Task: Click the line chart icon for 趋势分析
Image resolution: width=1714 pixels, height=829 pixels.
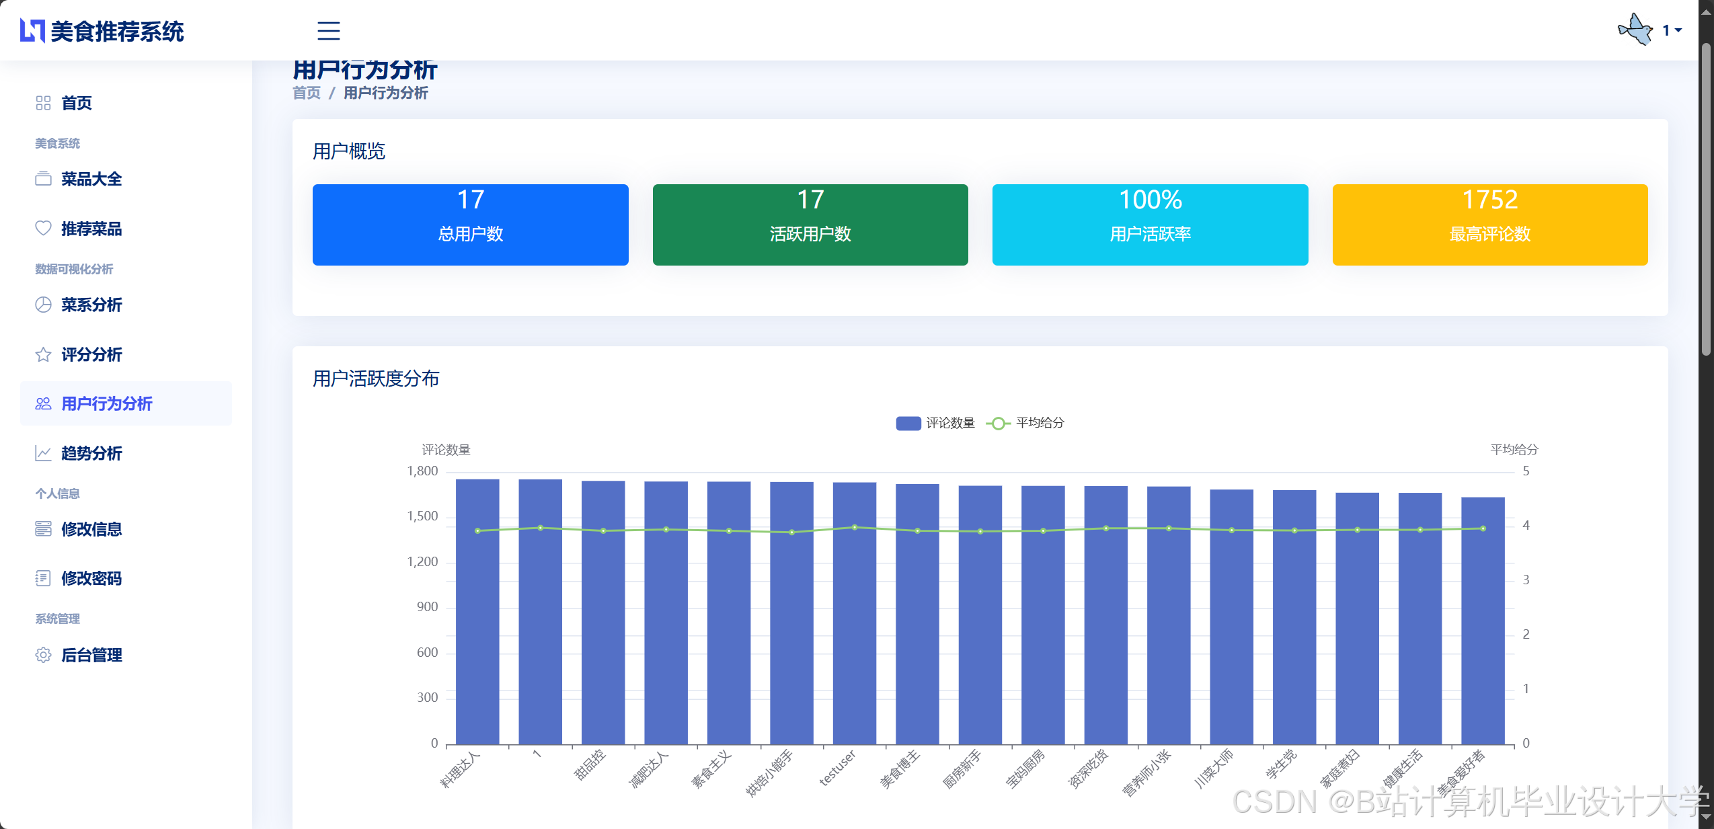Action: [x=43, y=453]
